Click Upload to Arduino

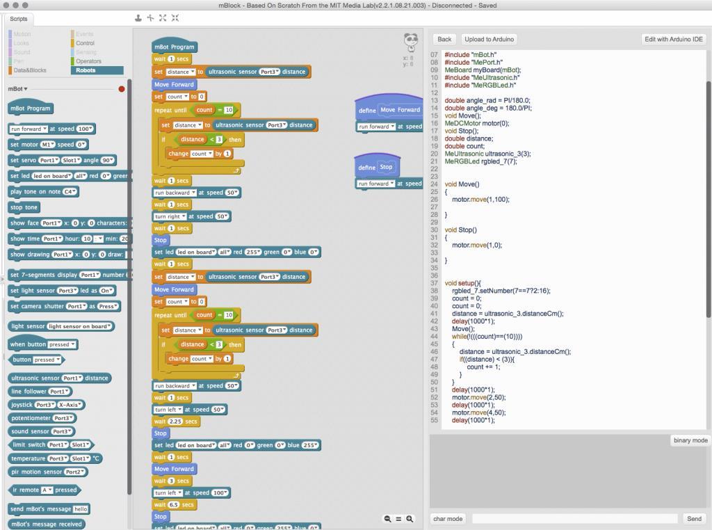(x=489, y=40)
